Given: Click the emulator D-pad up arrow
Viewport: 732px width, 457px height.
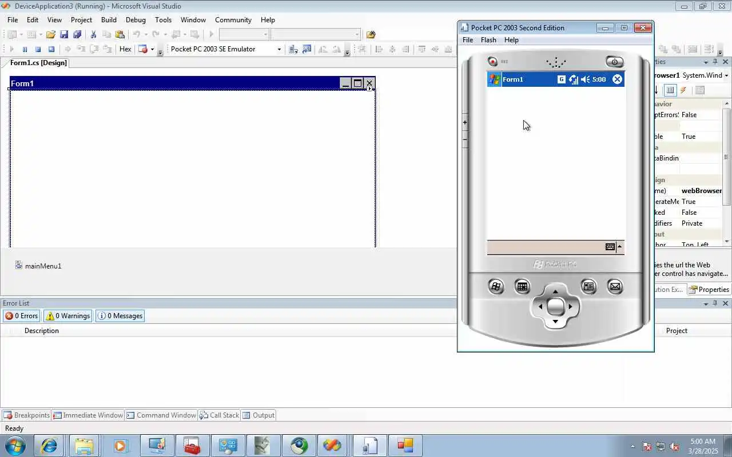Looking at the screenshot, I should click(555, 292).
